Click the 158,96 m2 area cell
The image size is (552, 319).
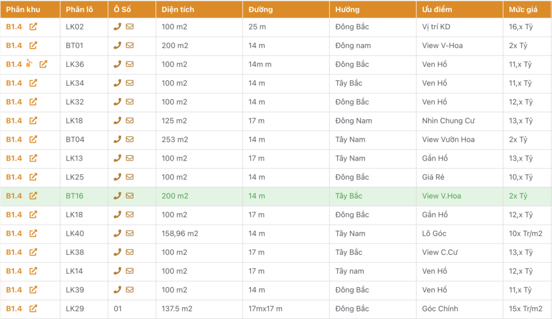(180, 233)
